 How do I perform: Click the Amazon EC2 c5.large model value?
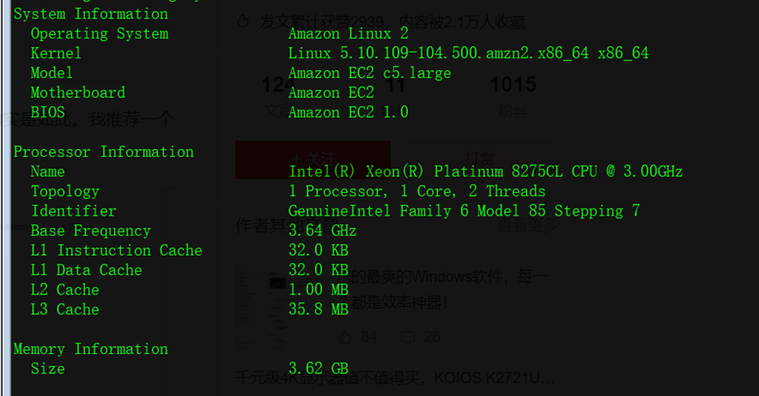[369, 73]
